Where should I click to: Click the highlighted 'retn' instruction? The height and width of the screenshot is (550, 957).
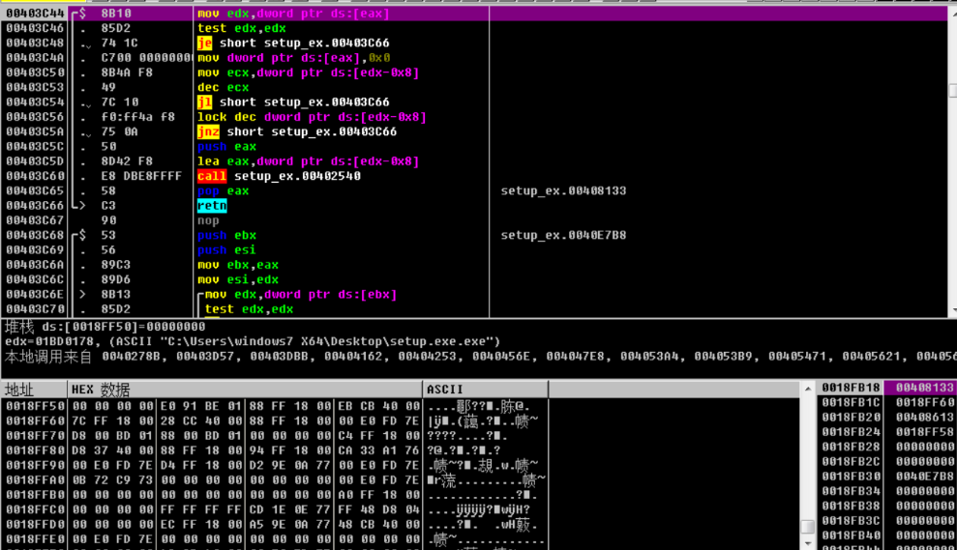tap(212, 206)
